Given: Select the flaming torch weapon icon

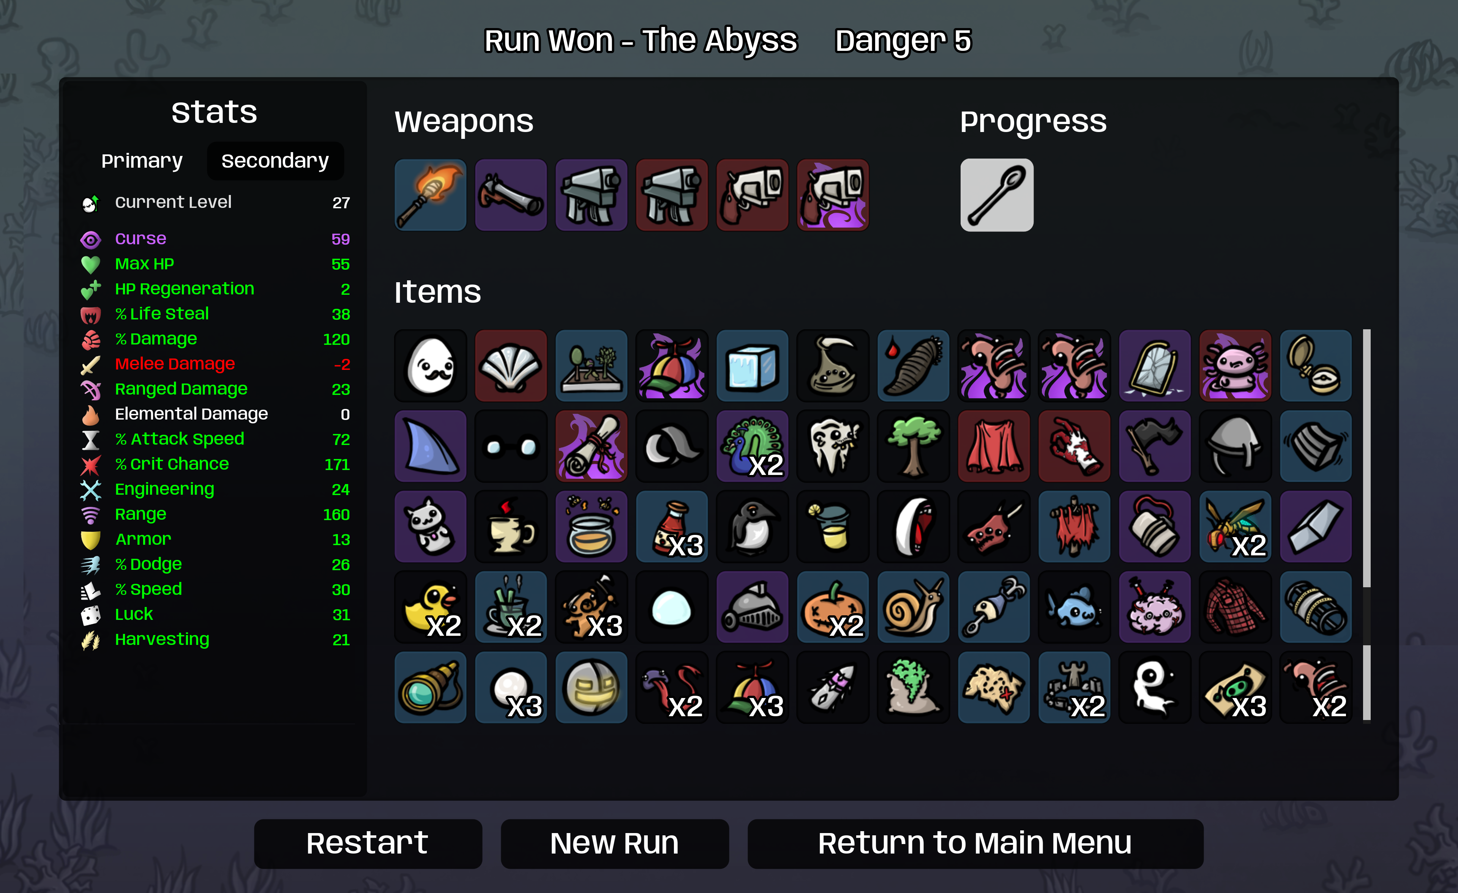Looking at the screenshot, I should (430, 195).
